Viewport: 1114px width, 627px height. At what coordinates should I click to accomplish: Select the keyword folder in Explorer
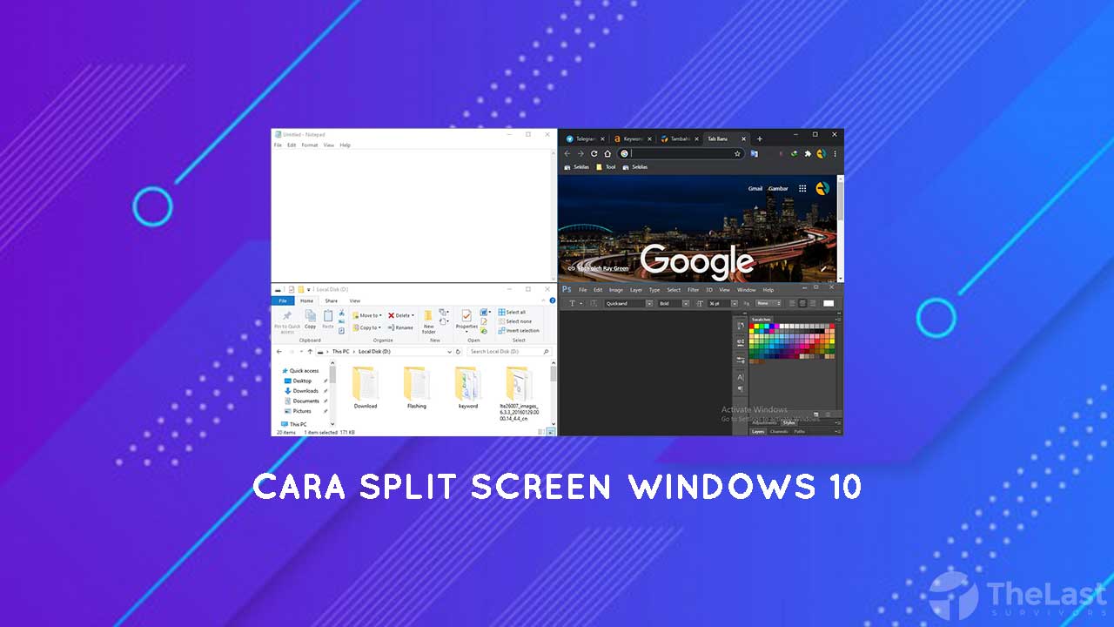[468, 388]
